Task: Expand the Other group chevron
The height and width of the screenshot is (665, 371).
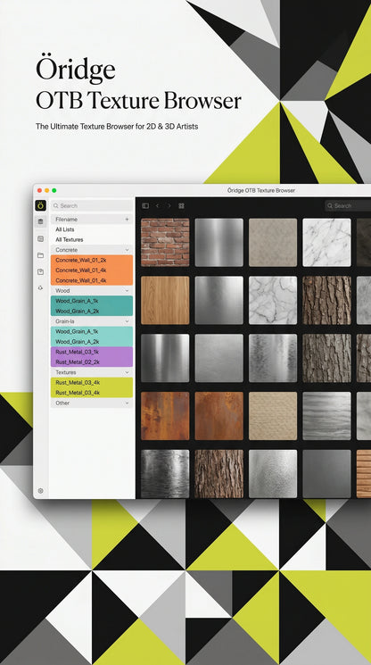Action: (127, 403)
